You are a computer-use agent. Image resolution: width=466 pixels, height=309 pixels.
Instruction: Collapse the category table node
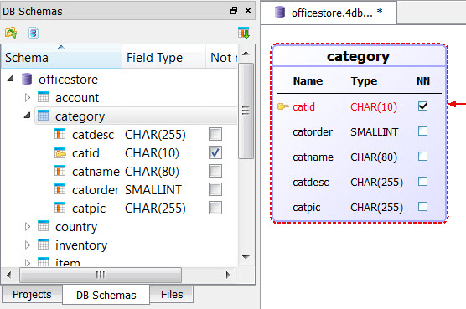[28, 116]
